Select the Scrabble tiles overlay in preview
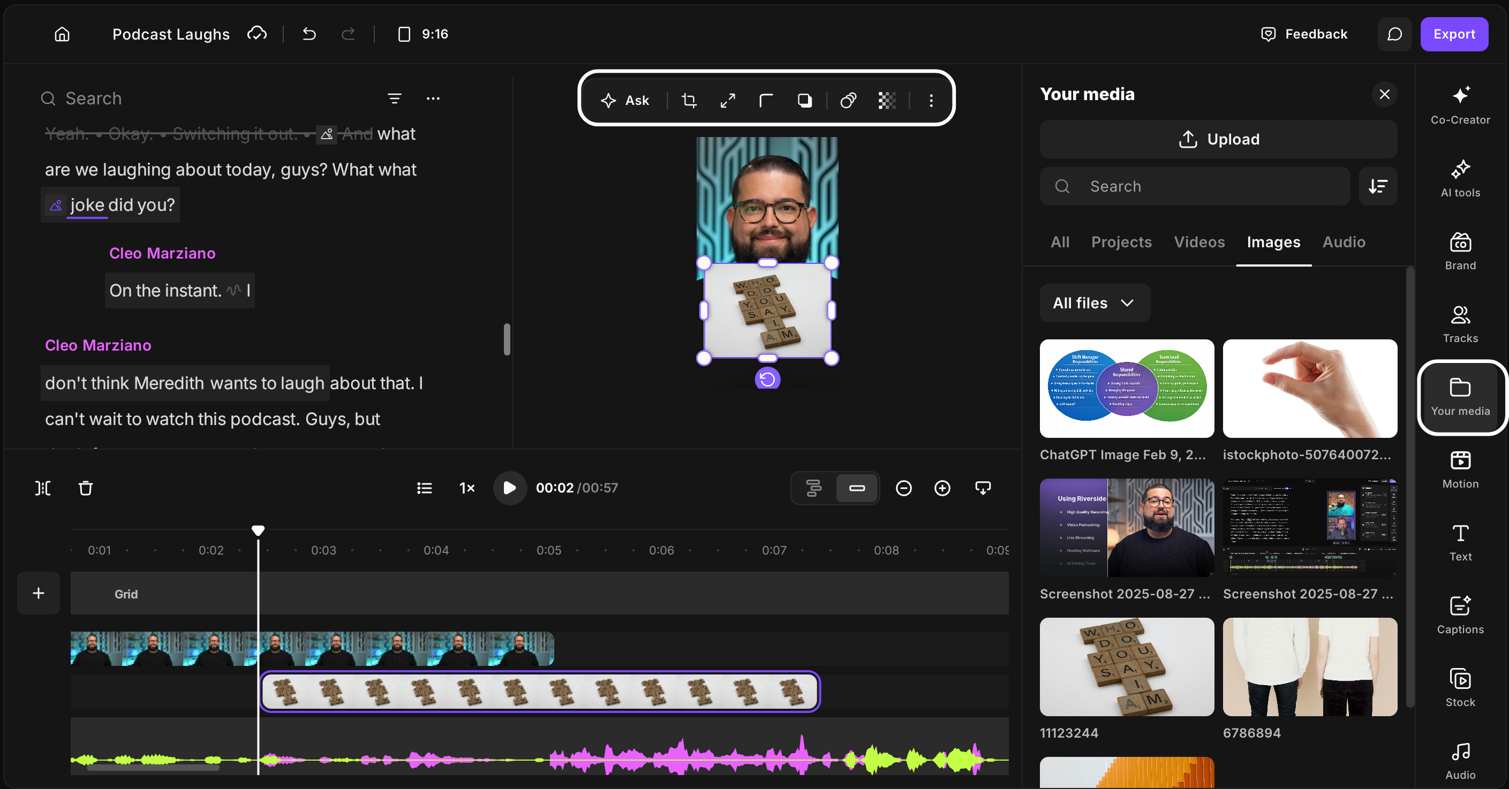Screen dimensions: 1509x789 (767, 310)
